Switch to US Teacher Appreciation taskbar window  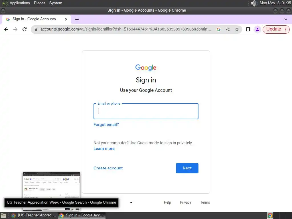click(34, 215)
